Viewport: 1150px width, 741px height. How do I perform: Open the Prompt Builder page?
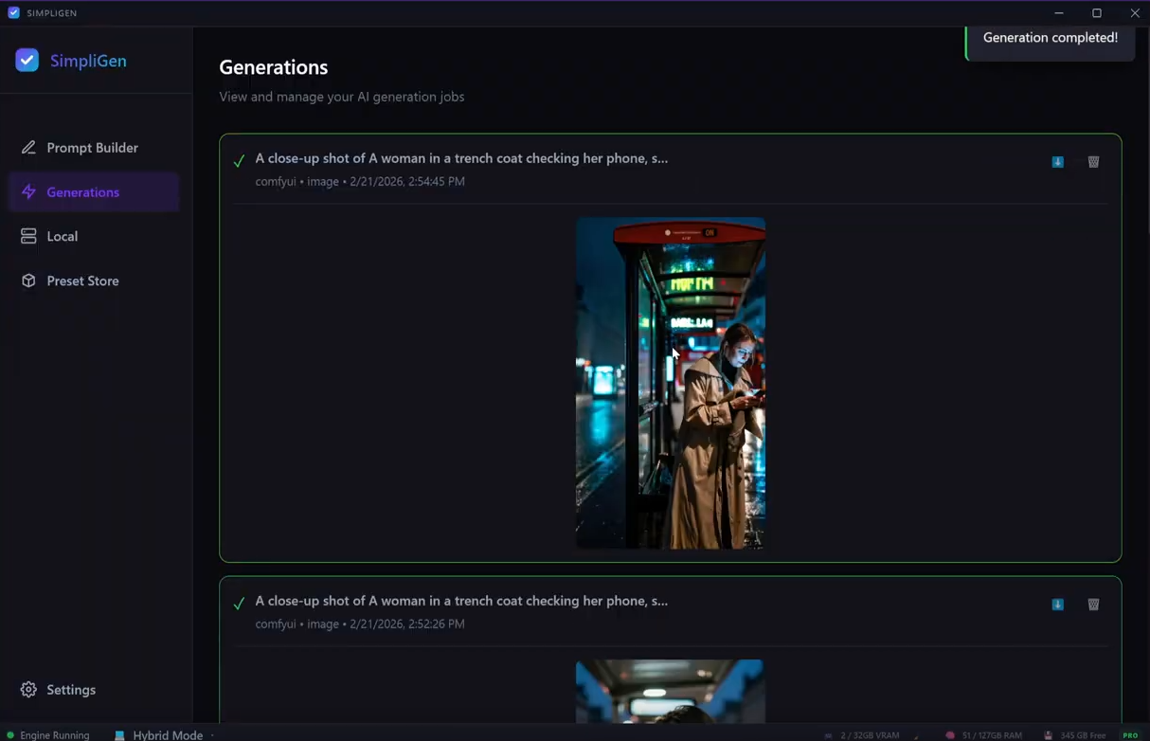click(93, 148)
